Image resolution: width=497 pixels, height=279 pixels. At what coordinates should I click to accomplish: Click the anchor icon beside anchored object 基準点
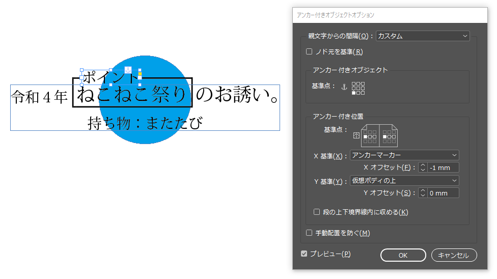point(344,87)
